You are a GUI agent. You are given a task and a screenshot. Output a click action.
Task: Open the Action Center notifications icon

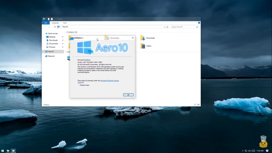click(267, 151)
